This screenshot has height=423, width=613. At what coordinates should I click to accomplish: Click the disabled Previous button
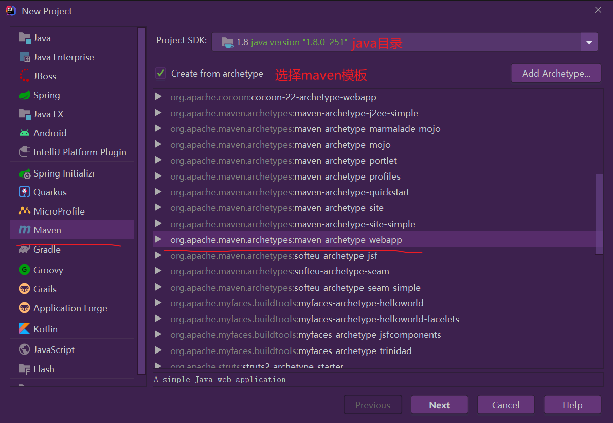click(x=373, y=405)
